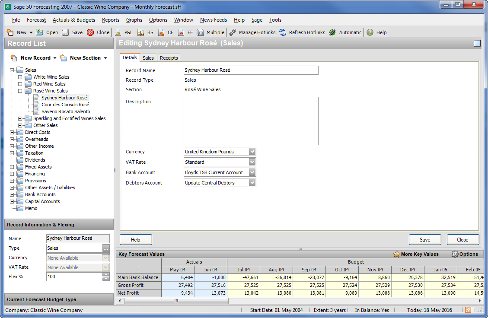Open the New Section dropdown arrow
Screen dimensions: 488x318
coord(105,58)
